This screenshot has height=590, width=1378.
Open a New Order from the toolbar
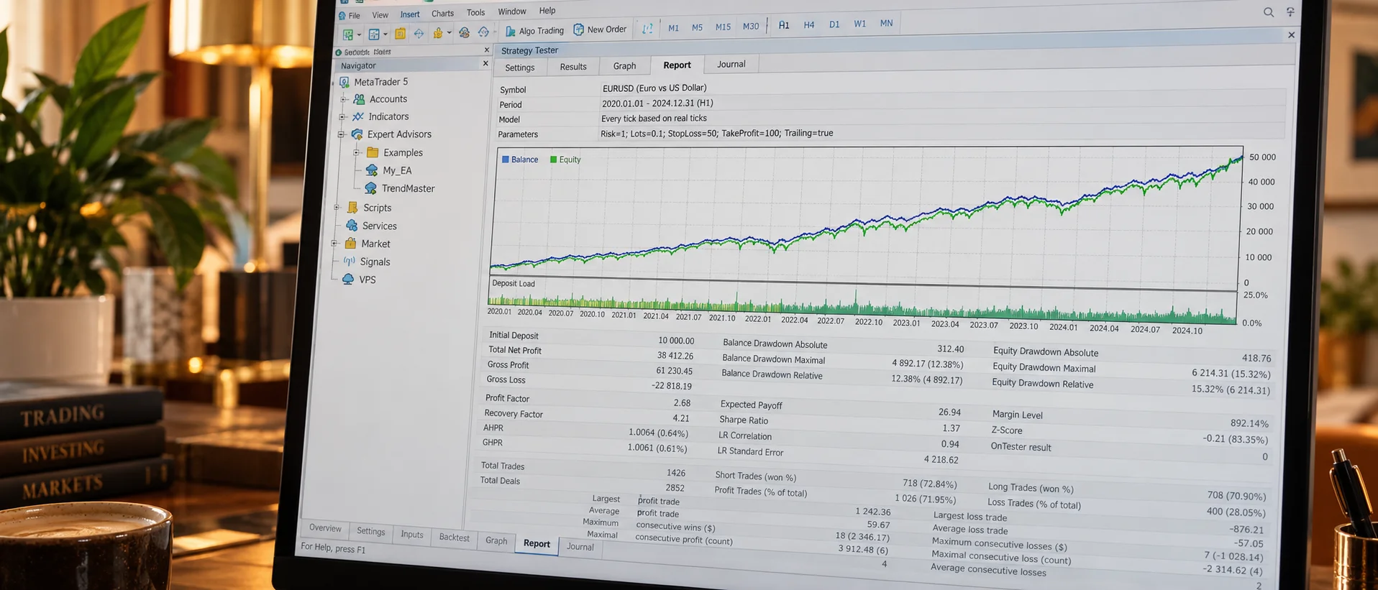click(x=600, y=29)
